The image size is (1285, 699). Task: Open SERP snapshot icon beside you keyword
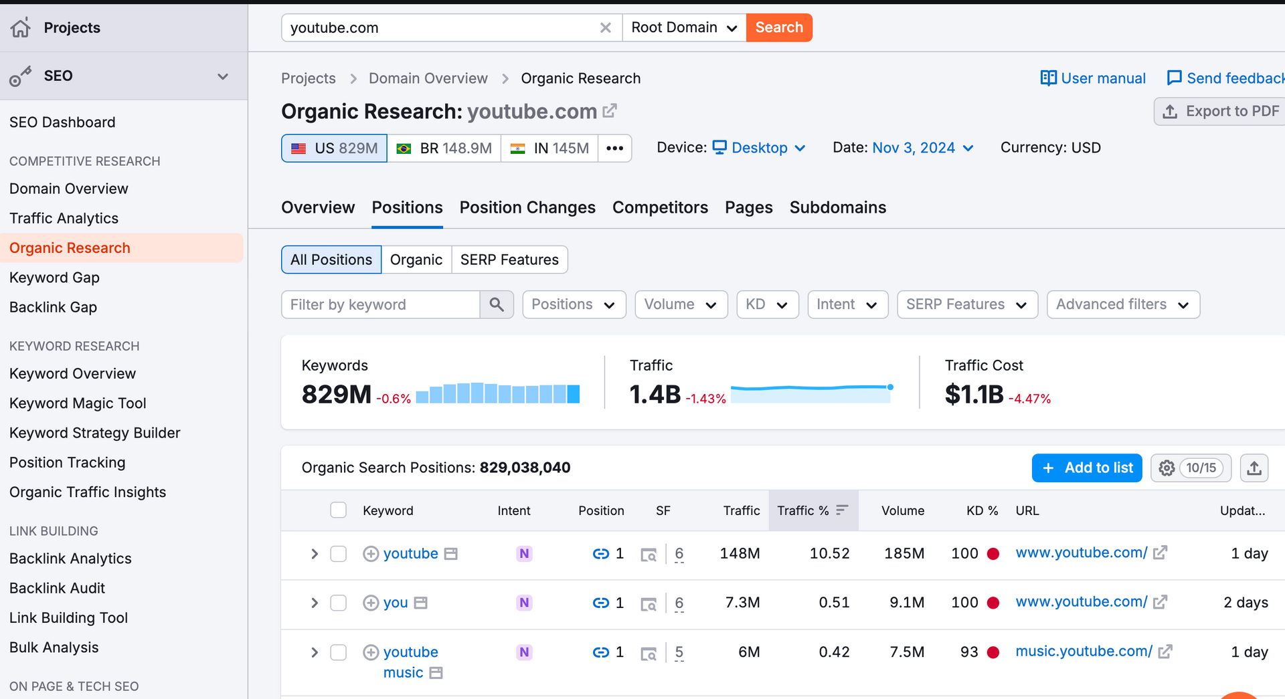point(420,603)
